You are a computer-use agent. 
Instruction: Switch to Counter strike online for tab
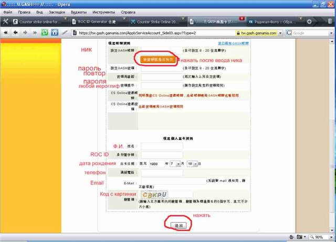tap(40, 21)
